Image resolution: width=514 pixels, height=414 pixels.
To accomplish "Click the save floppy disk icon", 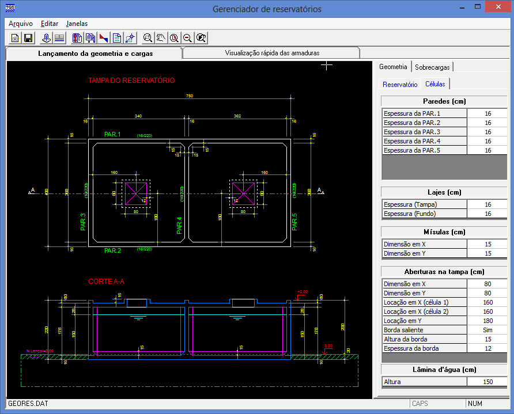I will pyautogui.click(x=28, y=38).
